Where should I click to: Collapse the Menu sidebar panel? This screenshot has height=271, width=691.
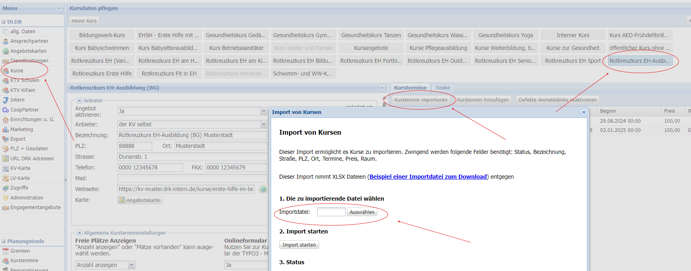tap(59, 8)
